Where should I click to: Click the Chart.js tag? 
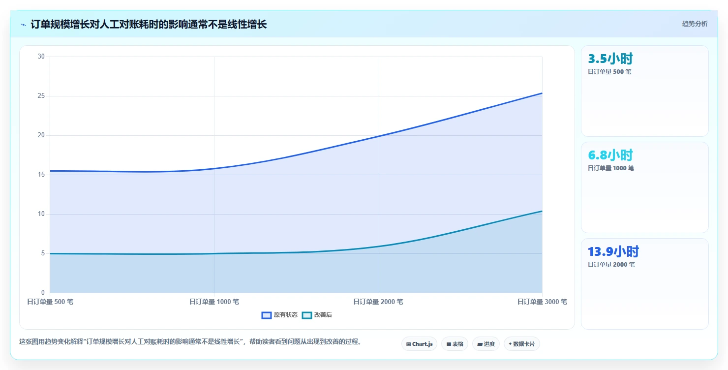pyautogui.click(x=419, y=344)
